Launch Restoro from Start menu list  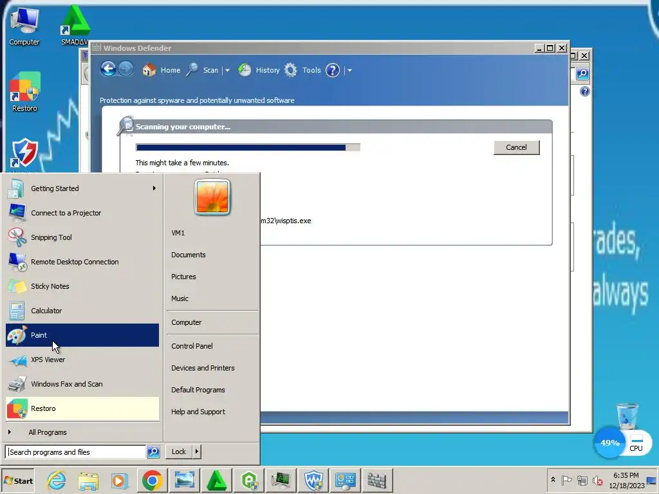click(82, 408)
